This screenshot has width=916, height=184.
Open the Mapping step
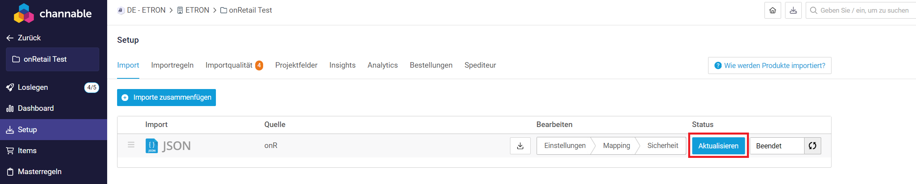pyautogui.click(x=616, y=146)
